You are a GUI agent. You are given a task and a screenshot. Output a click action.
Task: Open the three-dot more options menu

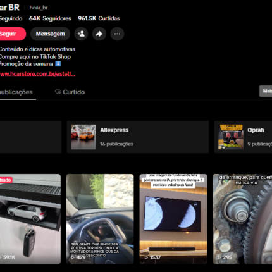[117, 34]
